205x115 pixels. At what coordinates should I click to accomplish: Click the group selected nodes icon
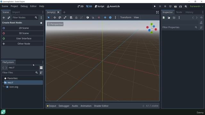(x=81, y=18)
